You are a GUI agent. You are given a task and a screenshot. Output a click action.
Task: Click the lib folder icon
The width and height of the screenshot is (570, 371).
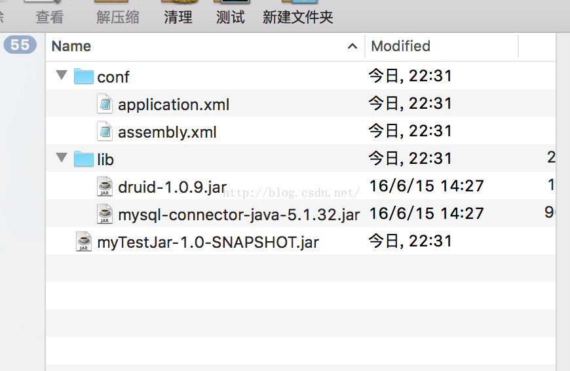83,159
